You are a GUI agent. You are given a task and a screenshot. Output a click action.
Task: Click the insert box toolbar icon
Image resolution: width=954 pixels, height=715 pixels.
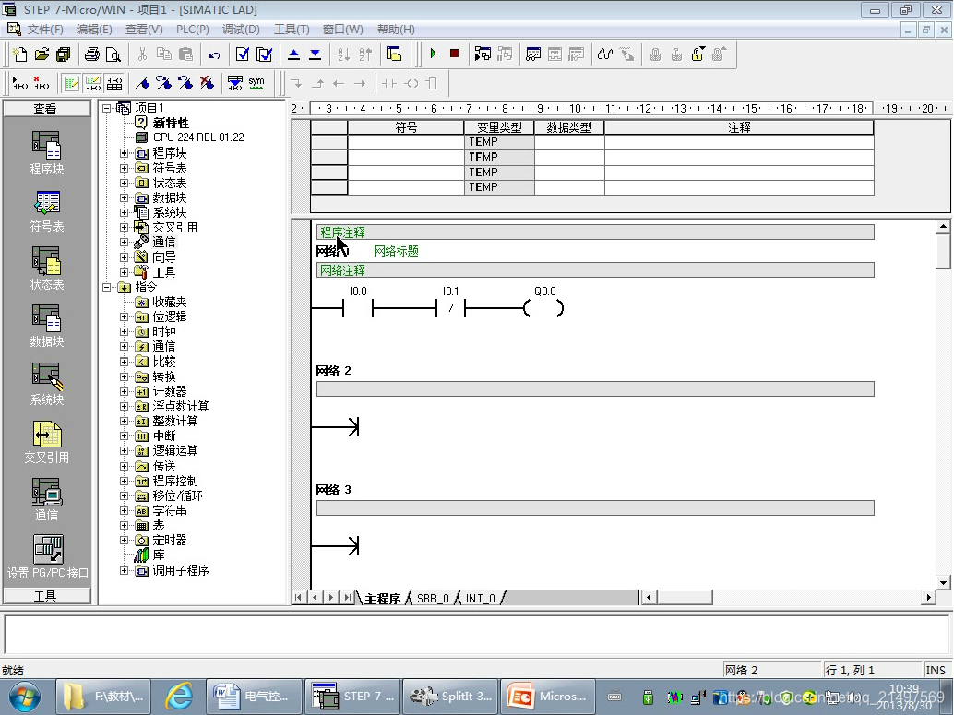point(432,83)
